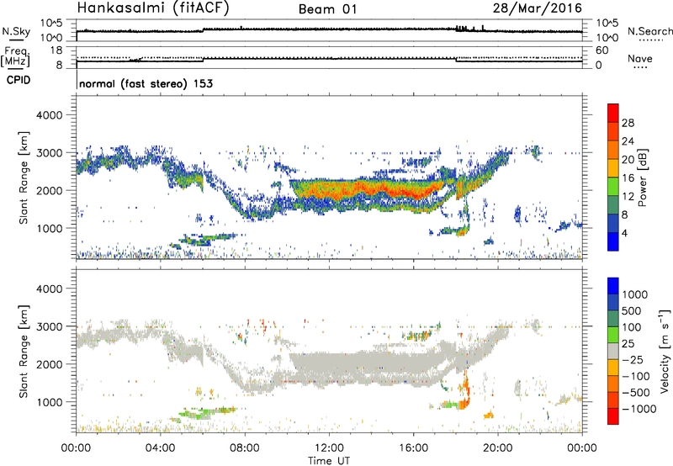Screen dimensions: 673x466
Task: Click the 18 tick on frequency axis
Action: 57,50
